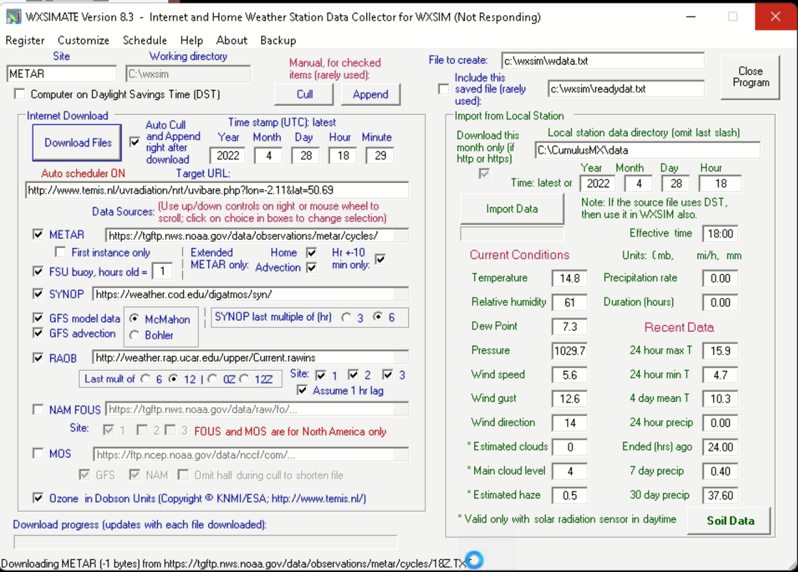798x572 pixels.
Task: Click the METAR source URL field
Action: click(x=257, y=236)
